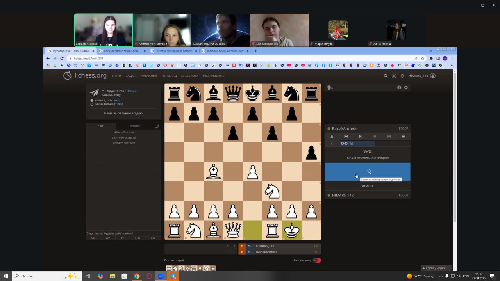The image size is (500, 281).
Task: Open Chrome from the Windows taskbar
Action: tap(137, 276)
